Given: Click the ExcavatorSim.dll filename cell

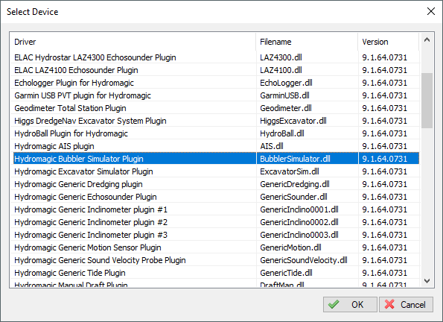Looking at the screenshot, I should [307, 171].
